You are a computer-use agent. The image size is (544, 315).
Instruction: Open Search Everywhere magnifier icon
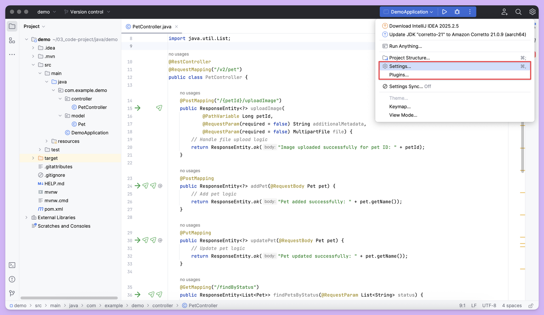click(x=518, y=12)
